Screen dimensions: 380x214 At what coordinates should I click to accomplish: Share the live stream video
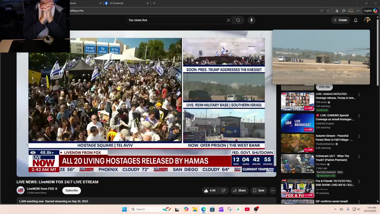[x=239, y=191]
